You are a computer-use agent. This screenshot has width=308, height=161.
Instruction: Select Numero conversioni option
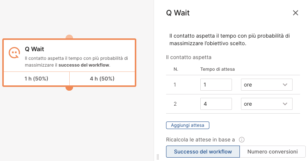(x=273, y=152)
